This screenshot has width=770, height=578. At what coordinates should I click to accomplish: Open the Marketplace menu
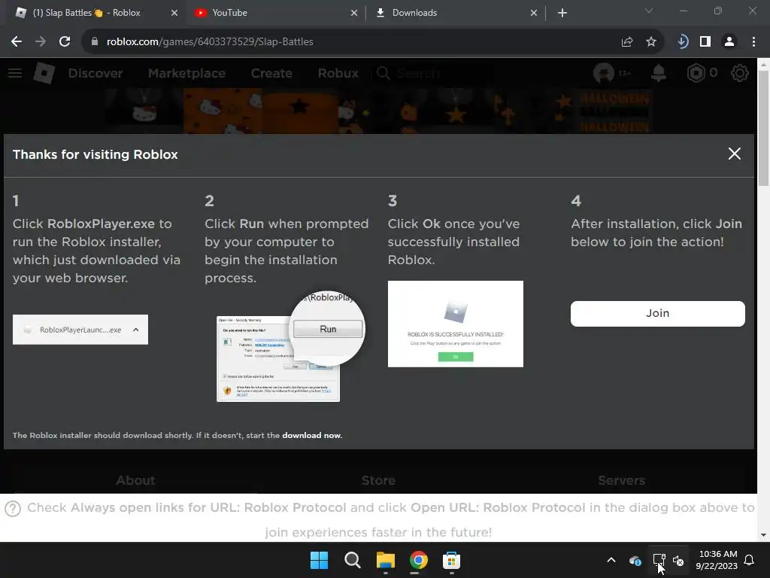(186, 73)
